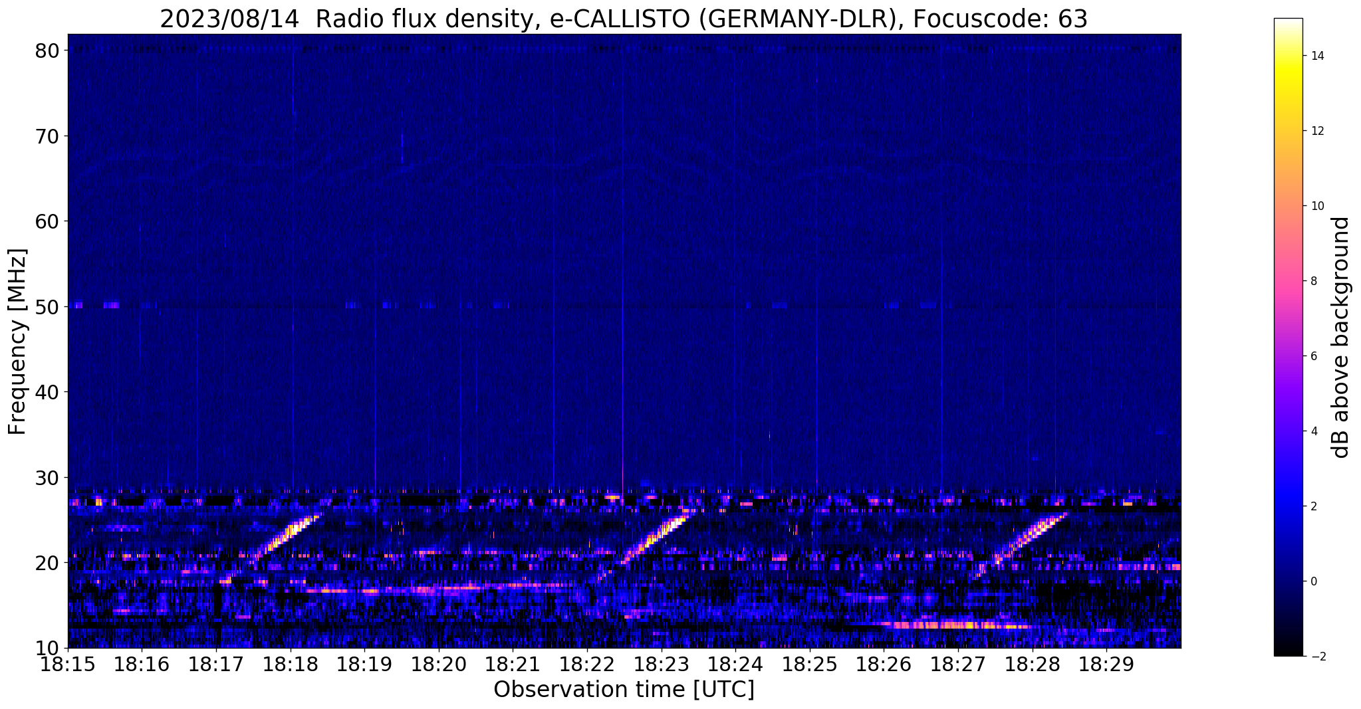This screenshot has width=1361, height=709.
Task: Click the '18:18' time tick label
Action: (291, 664)
